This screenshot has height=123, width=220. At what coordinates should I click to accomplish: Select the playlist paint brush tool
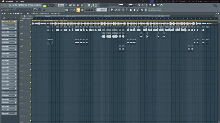11,14
